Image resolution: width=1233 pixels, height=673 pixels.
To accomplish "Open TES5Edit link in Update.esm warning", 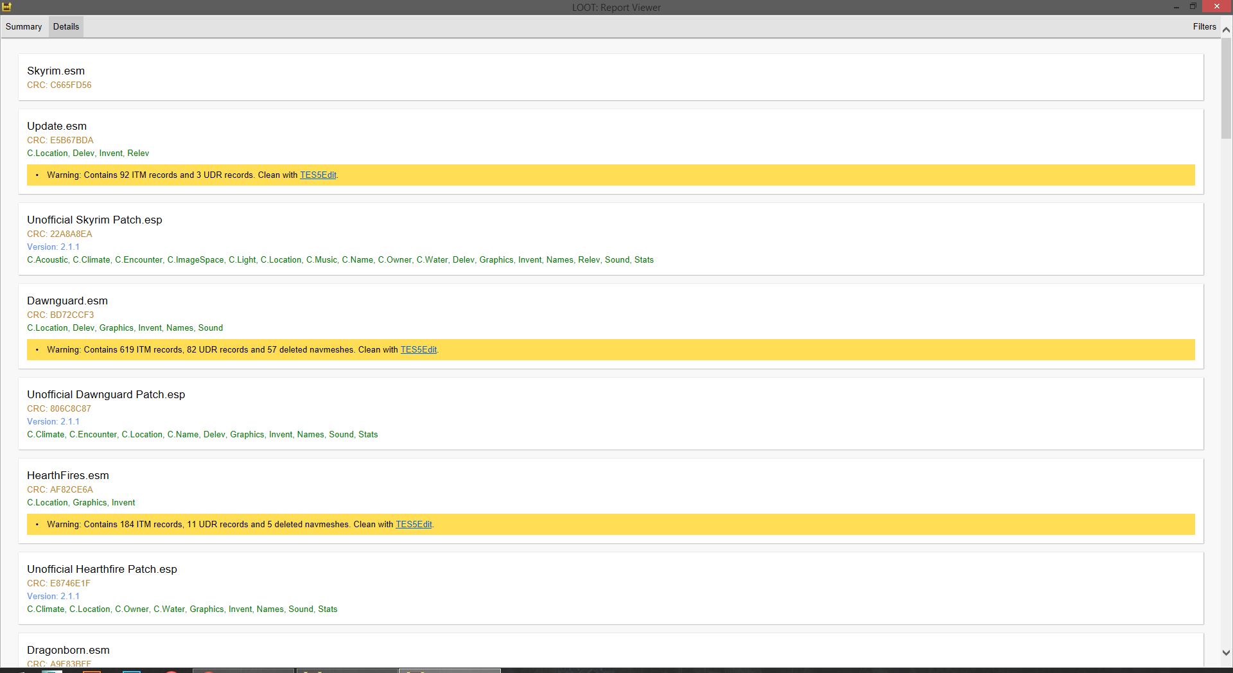I will (x=318, y=175).
